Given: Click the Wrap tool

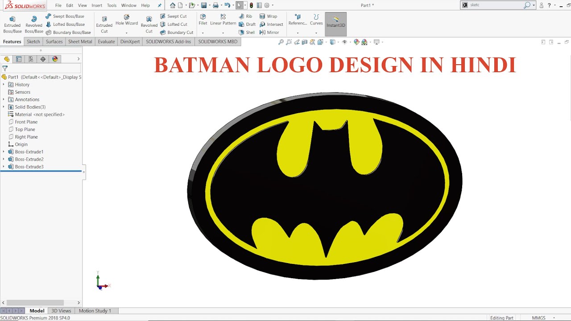Looking at the screenshot, I should click(x=269, y=16).
